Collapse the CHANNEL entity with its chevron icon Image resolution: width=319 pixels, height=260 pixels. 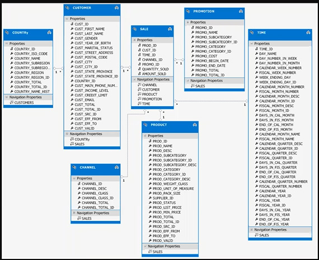click(x=116, y=167)
